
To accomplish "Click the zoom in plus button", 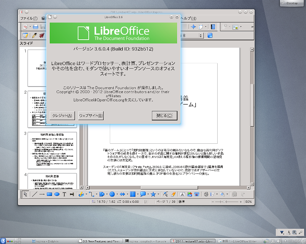I will 241,202.
